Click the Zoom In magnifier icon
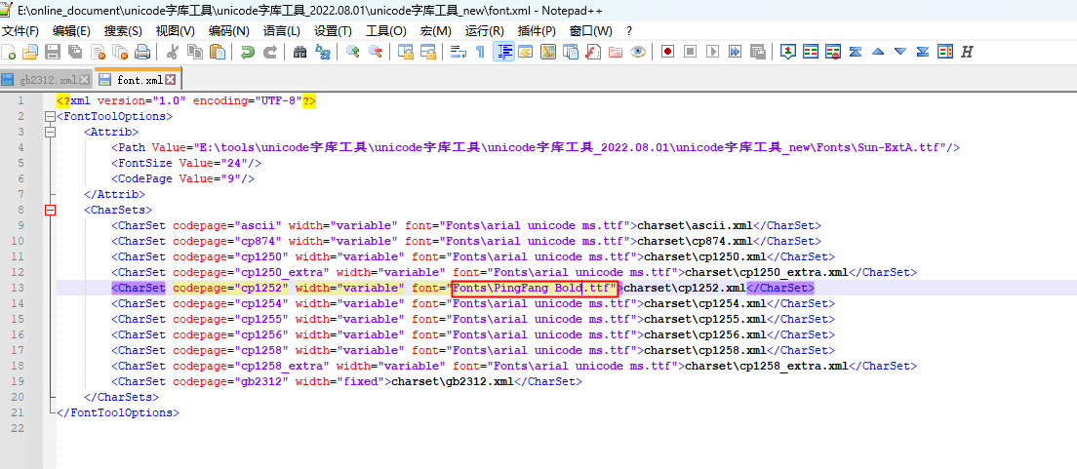 pos(353,52)
